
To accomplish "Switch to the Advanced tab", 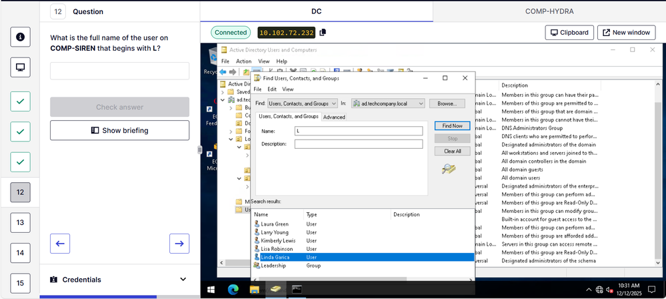I will pyautogui.click(x=334, y=117).
